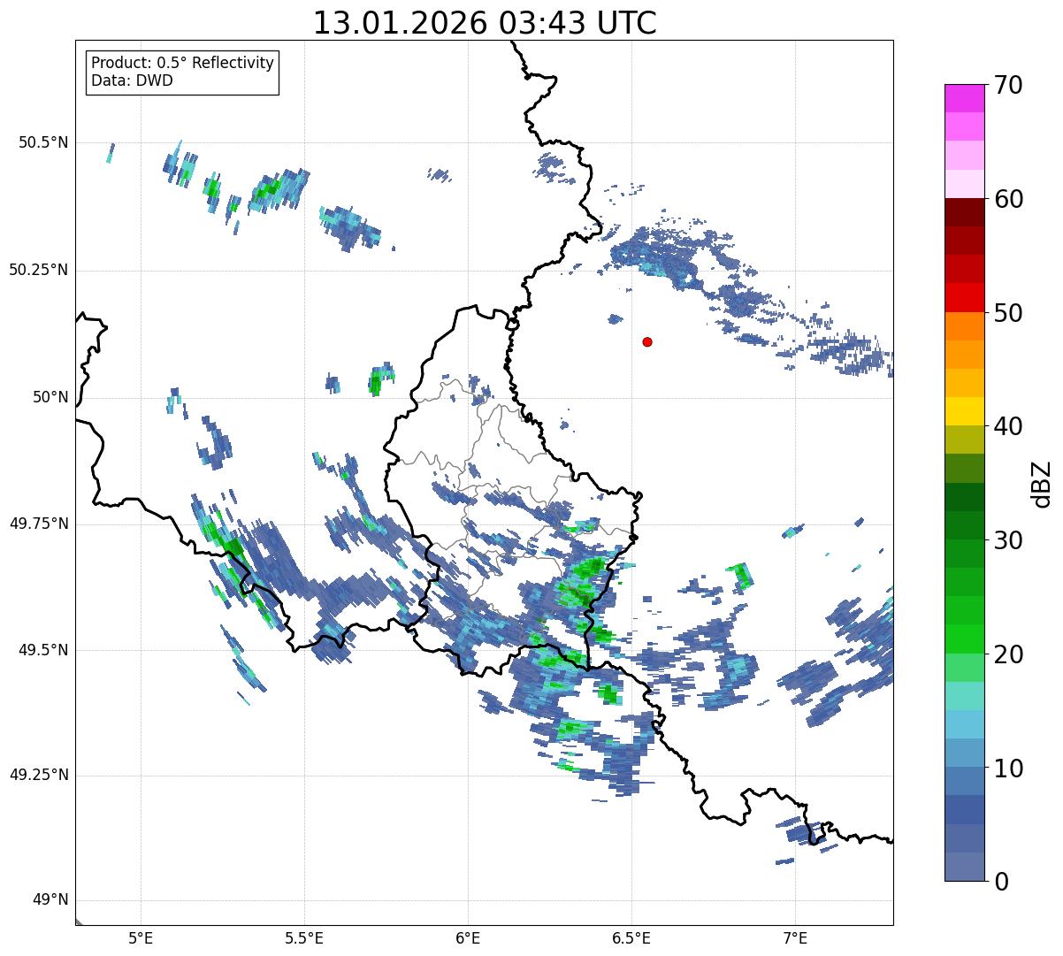Screen dimensions: 1063x956
Task: Click the 6.5°E longitude label
Action: click(x=631, y=937)
